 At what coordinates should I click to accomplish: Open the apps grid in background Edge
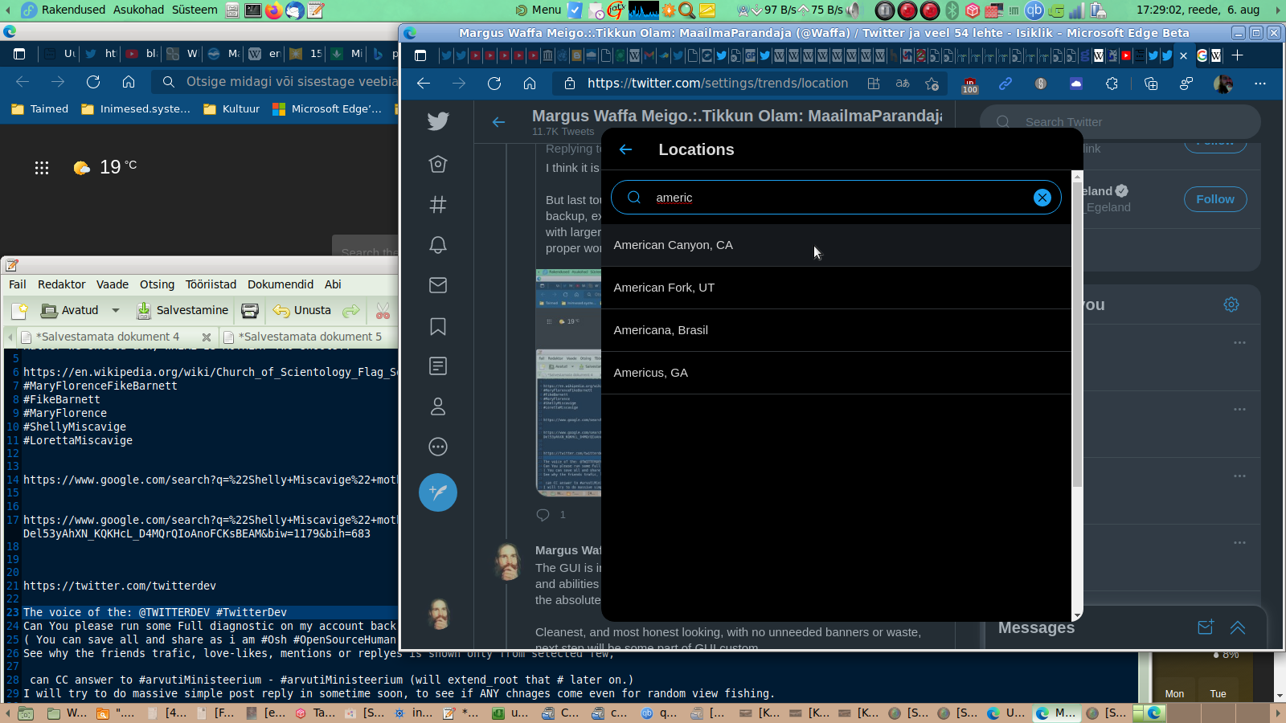[x=42, y=167]
